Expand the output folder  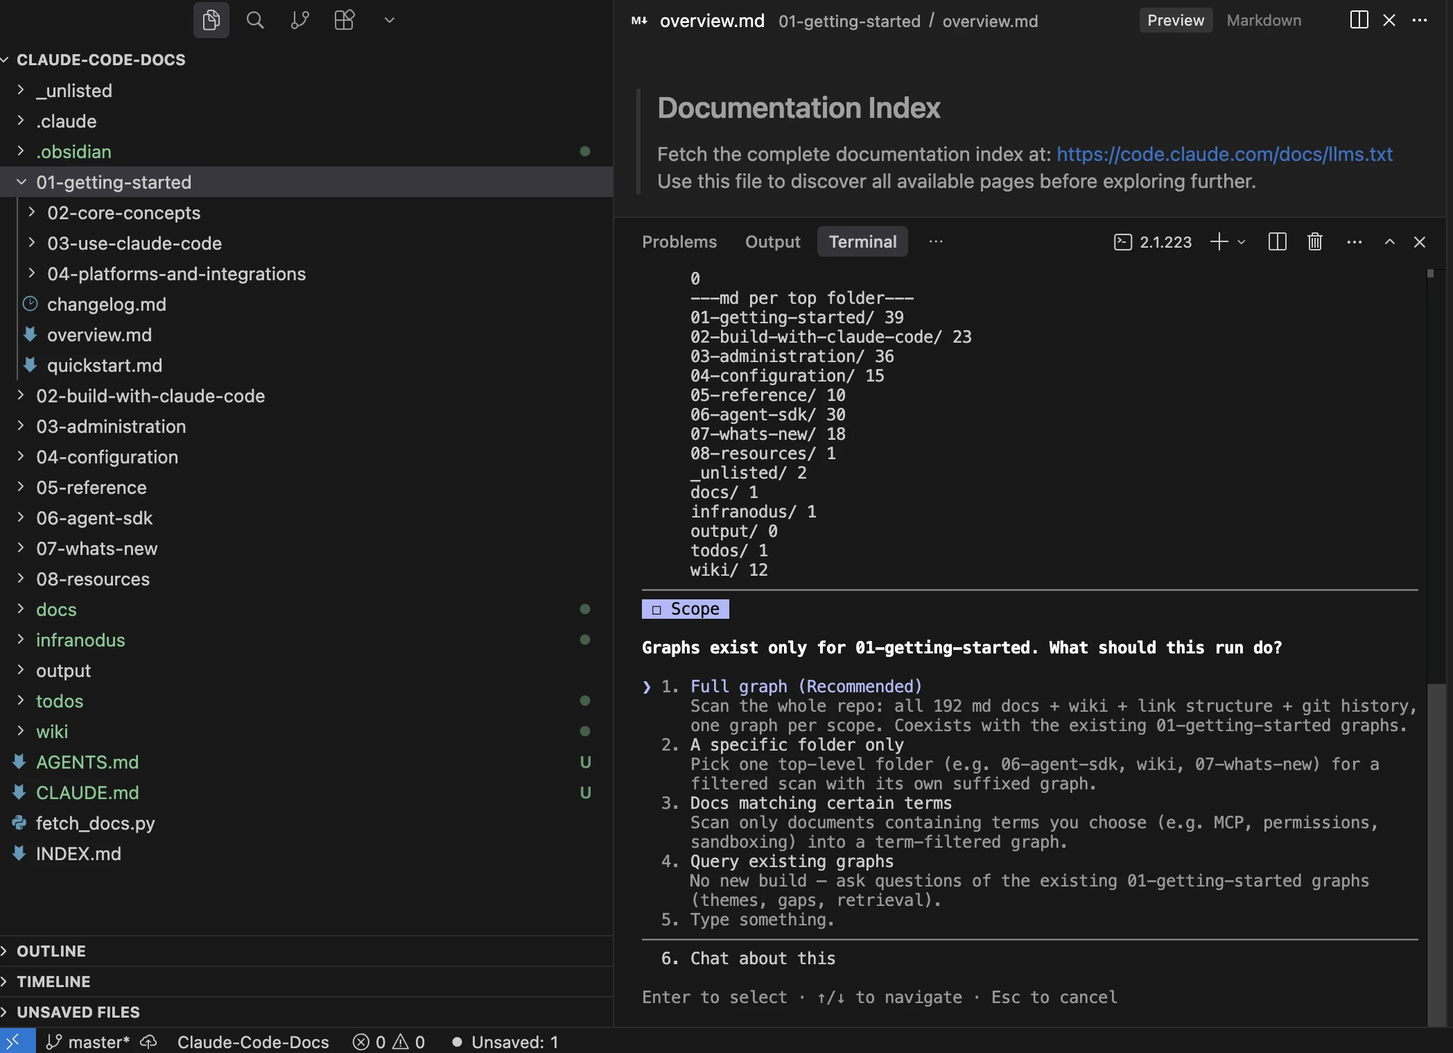point(306,670)
